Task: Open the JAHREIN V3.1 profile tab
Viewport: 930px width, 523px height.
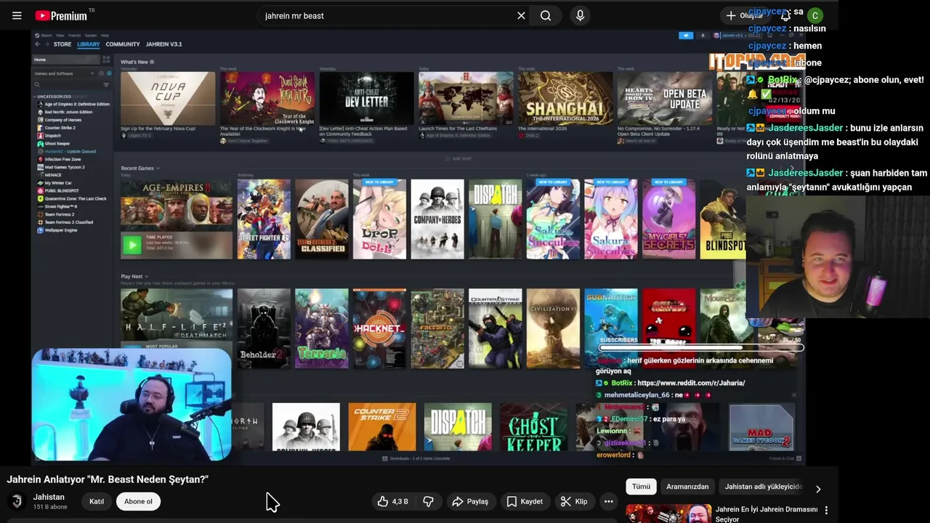Action: coord(164,44)
